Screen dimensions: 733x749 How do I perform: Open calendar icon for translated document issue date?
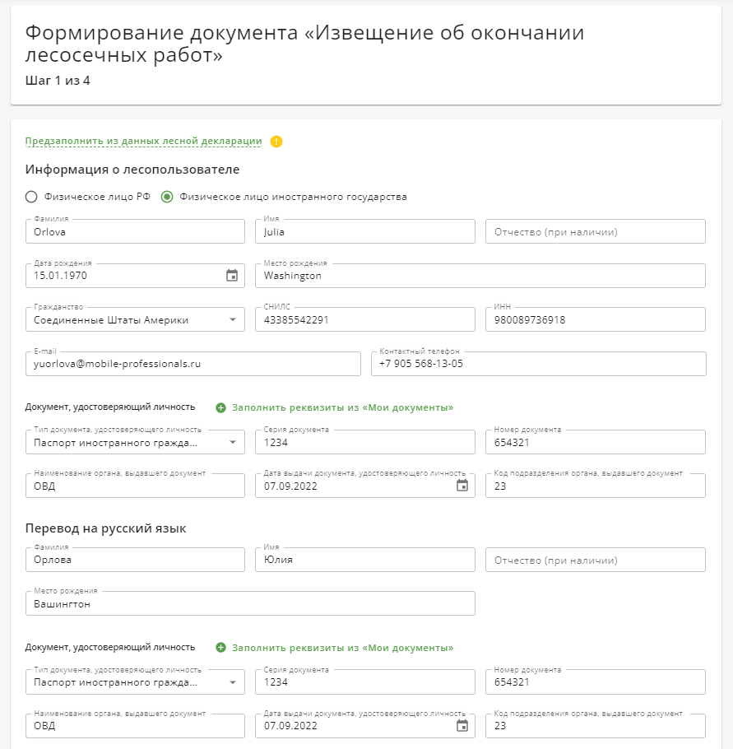462,726
